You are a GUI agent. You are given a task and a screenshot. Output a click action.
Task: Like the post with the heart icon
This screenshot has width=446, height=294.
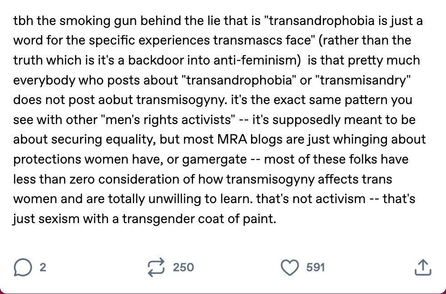[x=290, y=268]
